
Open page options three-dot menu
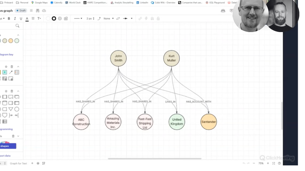5,163
